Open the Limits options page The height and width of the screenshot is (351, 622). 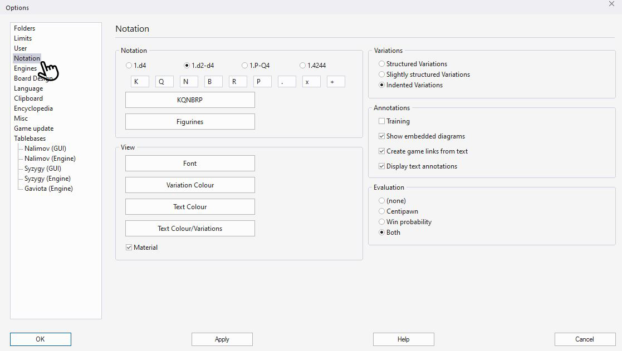click(x=23, y=38)
